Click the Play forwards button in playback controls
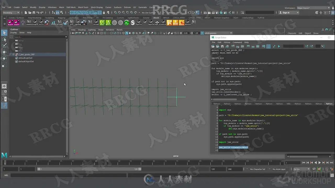This screenshot has width=335, height=188. pos(320,163)
